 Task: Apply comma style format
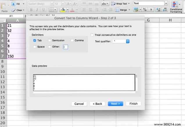pyautogui.click(x=151, y=10)
